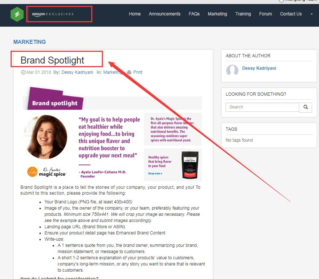Click the MARKETING breadcrumb heading
This screenshot has width=319, height=279.
pos(30,42)
